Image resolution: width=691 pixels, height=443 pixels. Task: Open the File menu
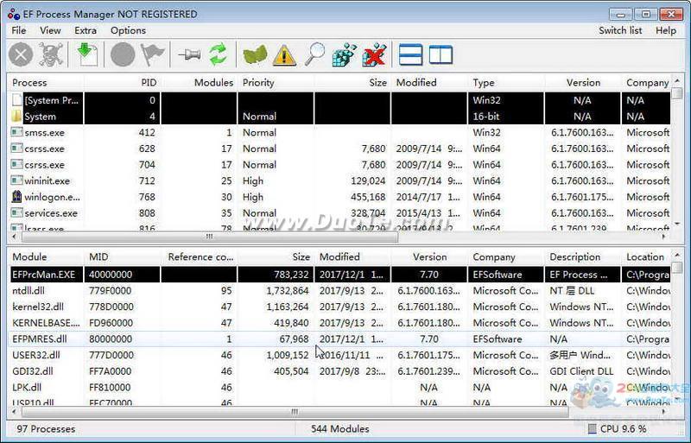19,30
